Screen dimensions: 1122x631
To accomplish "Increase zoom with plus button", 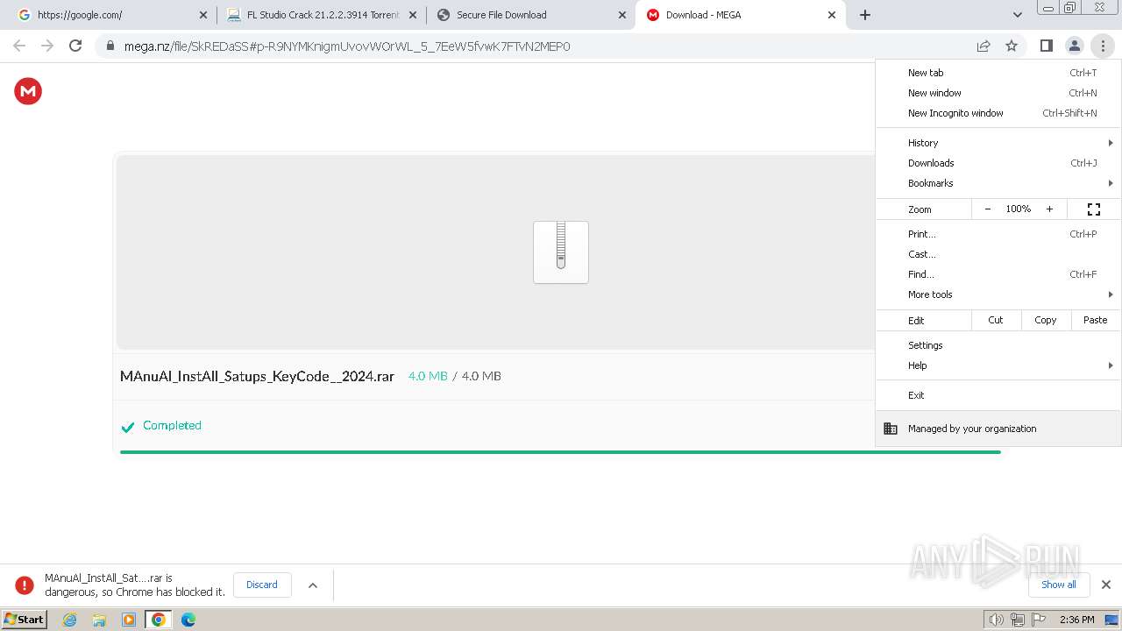I will 1049,209.
